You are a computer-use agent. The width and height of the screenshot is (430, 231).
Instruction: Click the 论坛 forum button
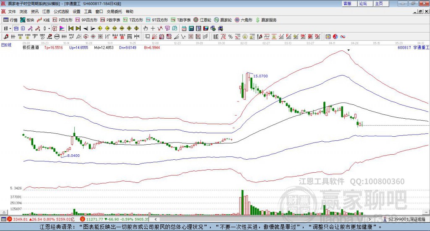[x=365, y=3]
